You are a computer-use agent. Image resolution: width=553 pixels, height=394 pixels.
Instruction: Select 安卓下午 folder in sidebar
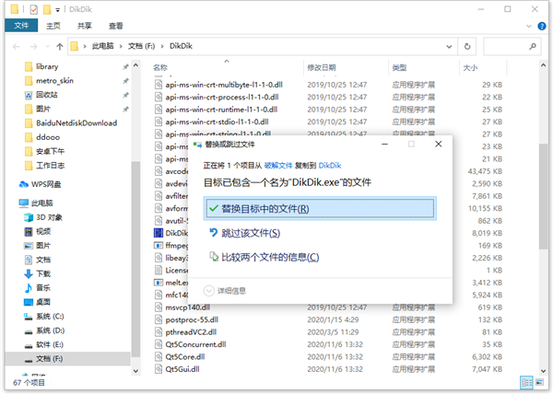[50, 151]
